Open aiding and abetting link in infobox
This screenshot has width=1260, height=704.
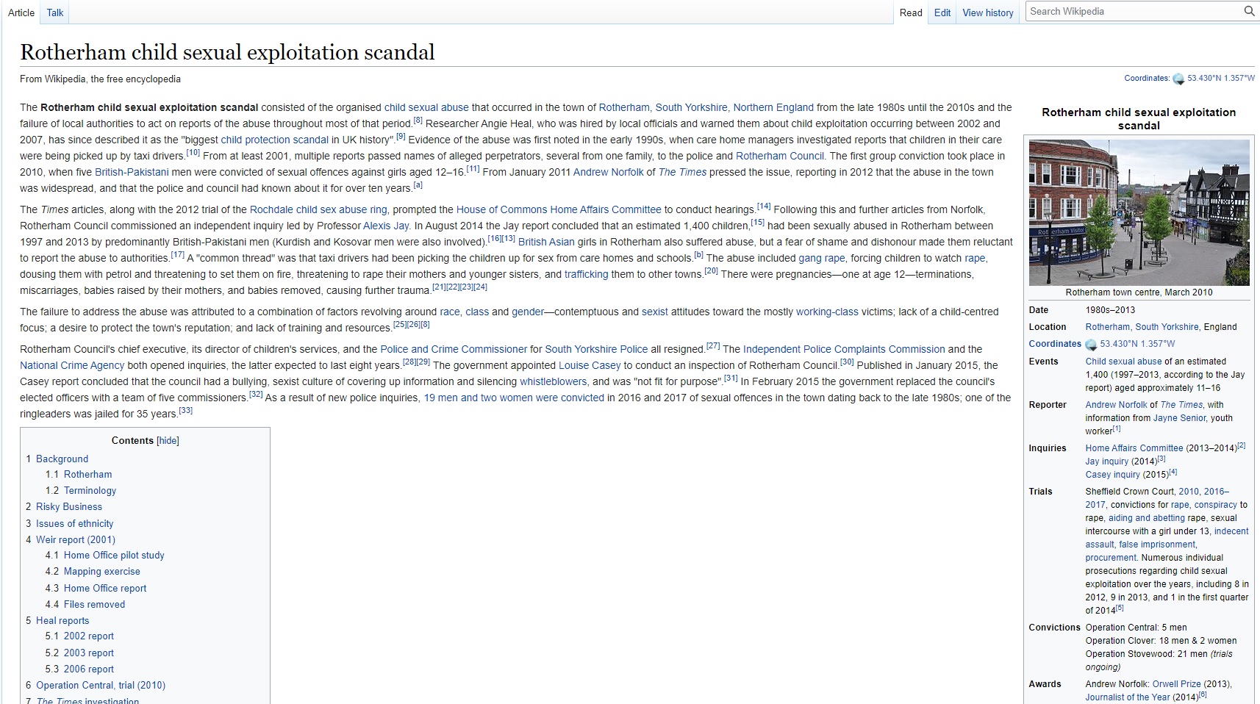1146,518
